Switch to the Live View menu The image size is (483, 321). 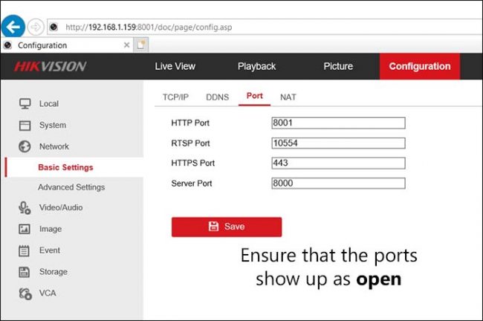click(x=175, y=66)
